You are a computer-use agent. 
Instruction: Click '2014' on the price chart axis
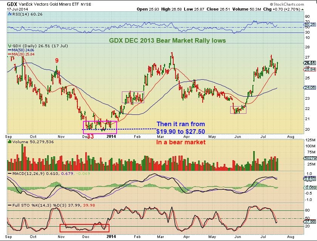111,136
